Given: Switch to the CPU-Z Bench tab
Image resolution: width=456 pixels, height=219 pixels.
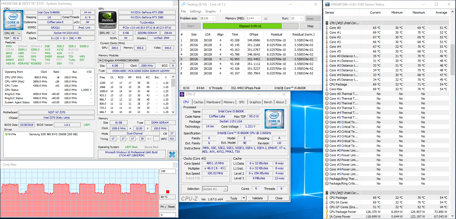Looking at the screenshot, I should (x=268, y=102).
